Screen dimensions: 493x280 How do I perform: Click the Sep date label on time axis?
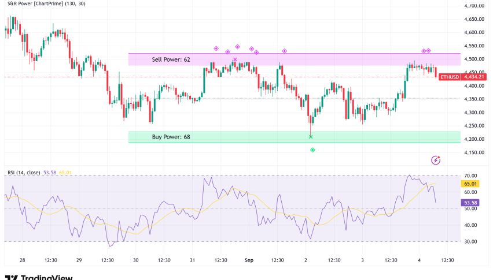pos(249,260)
